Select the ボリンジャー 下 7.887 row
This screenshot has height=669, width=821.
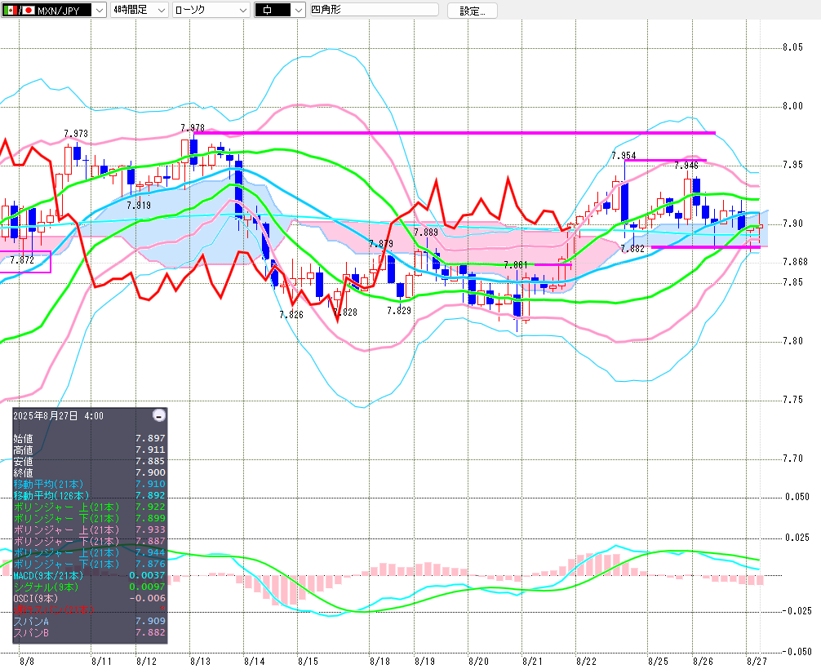(x=89, y=541)
